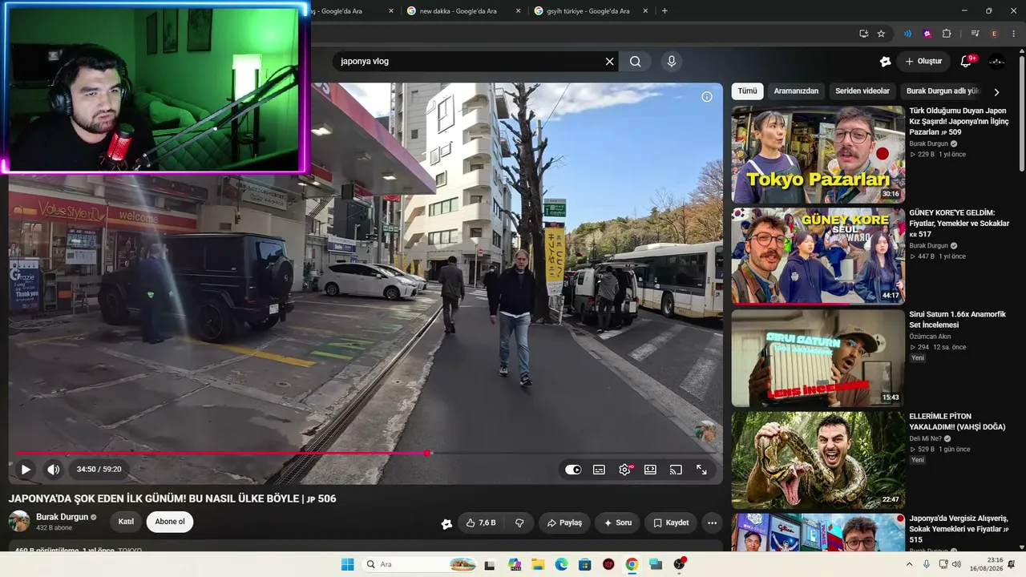The image size is (1026, 577).
Task: Open the Chrome extensions puzzle icon
Action: pyautogui.click(x=947, y=34)
